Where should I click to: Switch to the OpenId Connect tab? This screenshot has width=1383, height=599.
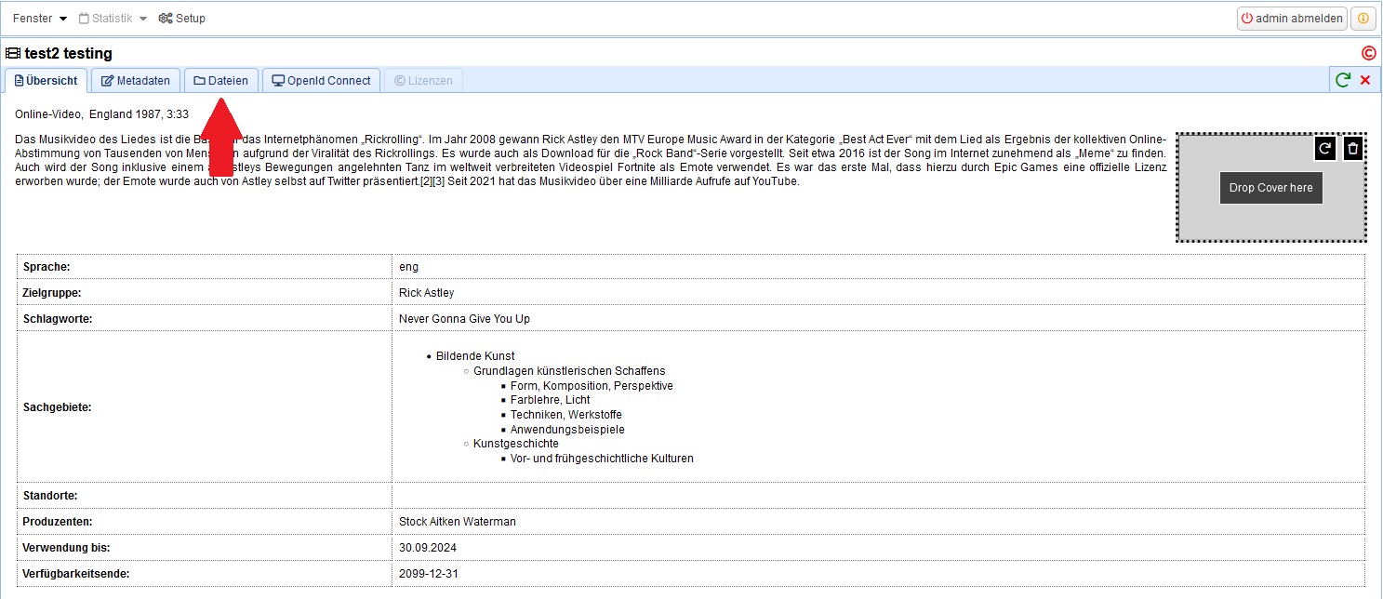(322, 81)
